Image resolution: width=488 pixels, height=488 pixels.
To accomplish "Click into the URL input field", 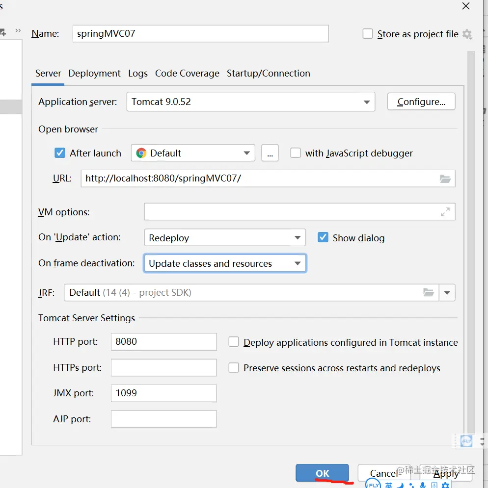I will pyautogui.click(x=268, y=179).
